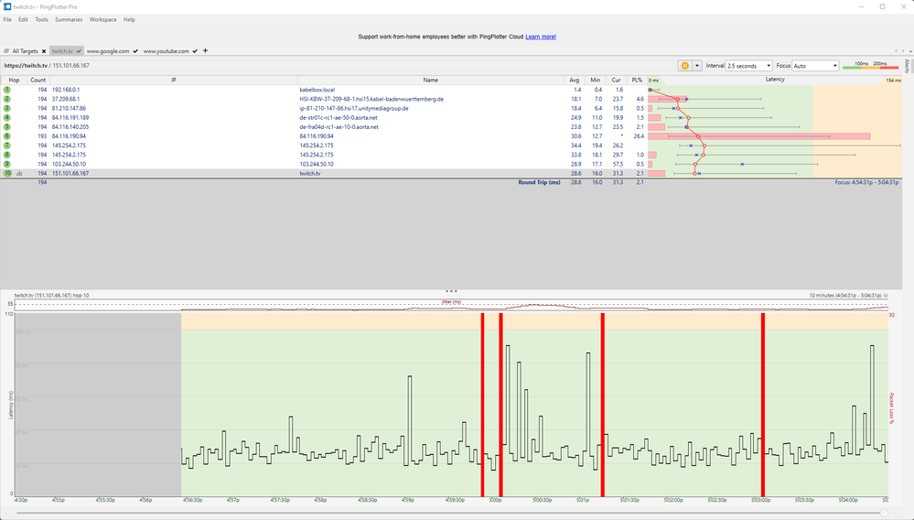Click the checkmark on the www.google.com tab

pyautogui.click(x=135, y=51)
